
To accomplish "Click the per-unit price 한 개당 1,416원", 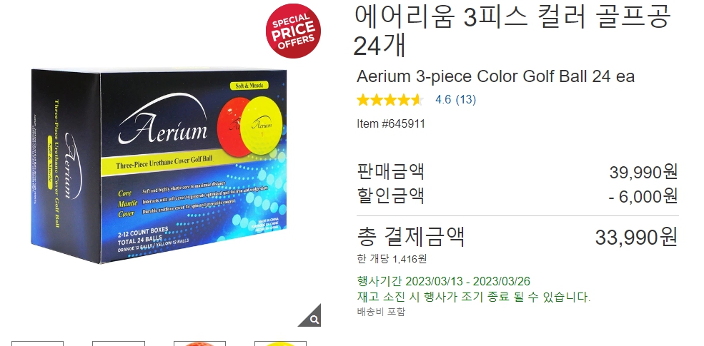I will coord(392,258).
